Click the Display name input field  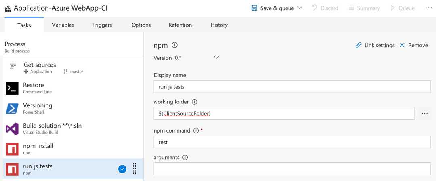tap(292, 87)
